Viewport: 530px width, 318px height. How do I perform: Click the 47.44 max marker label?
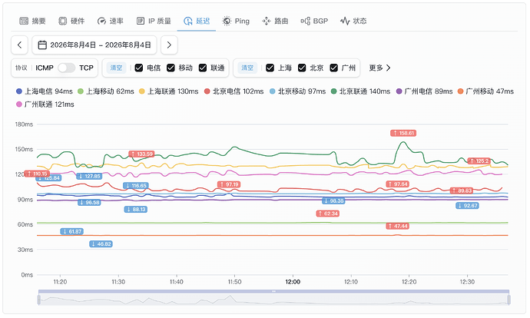tap(398, 226)
